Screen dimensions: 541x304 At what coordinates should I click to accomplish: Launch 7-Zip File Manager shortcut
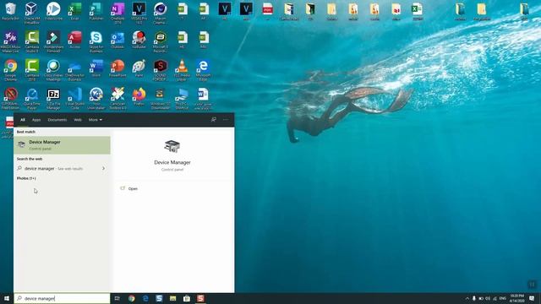point(53,99)
